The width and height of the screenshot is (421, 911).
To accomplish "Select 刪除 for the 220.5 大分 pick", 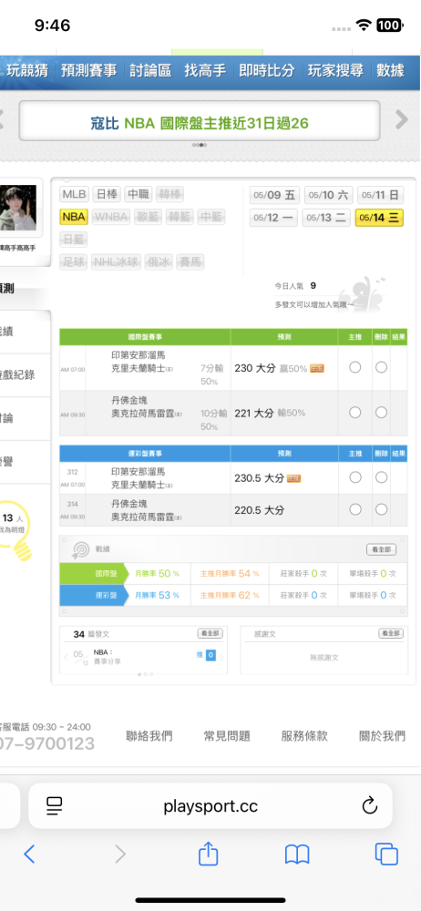I will coord(381,509).
